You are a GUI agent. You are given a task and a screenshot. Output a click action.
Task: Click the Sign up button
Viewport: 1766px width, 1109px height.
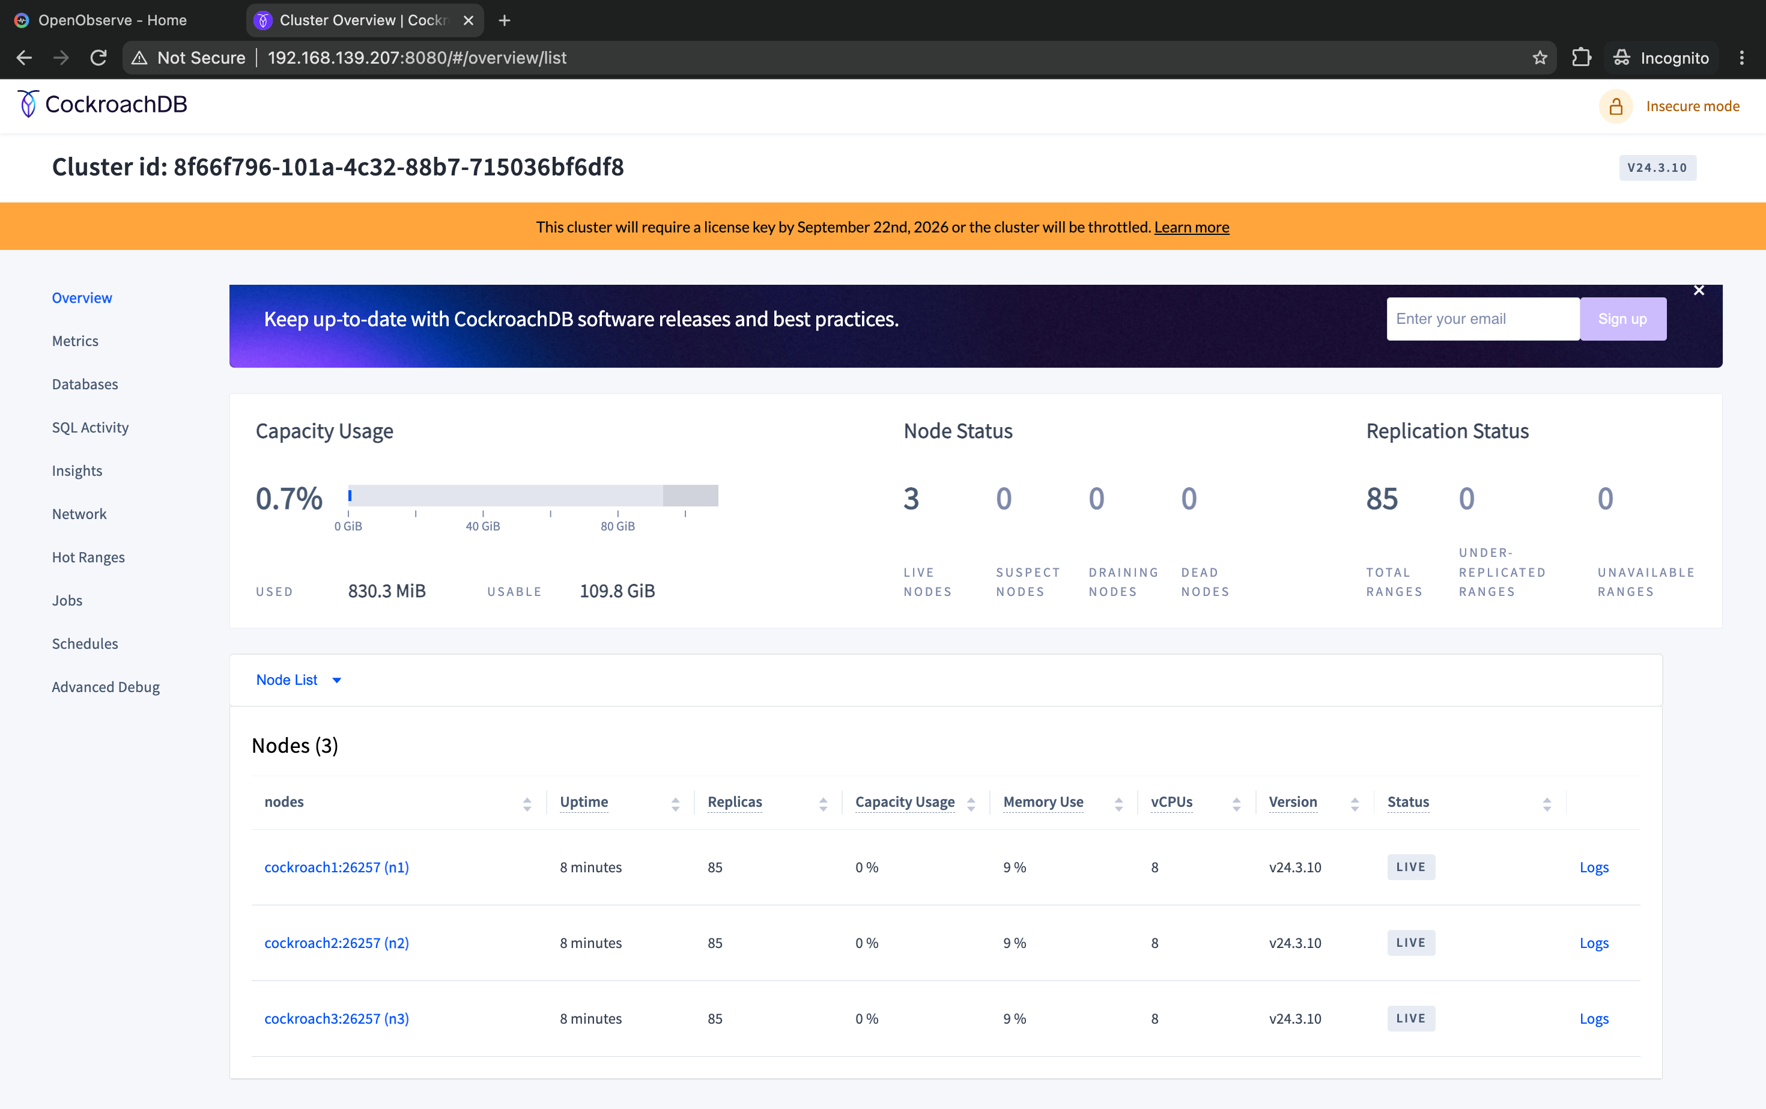[x=1623, y=319]
